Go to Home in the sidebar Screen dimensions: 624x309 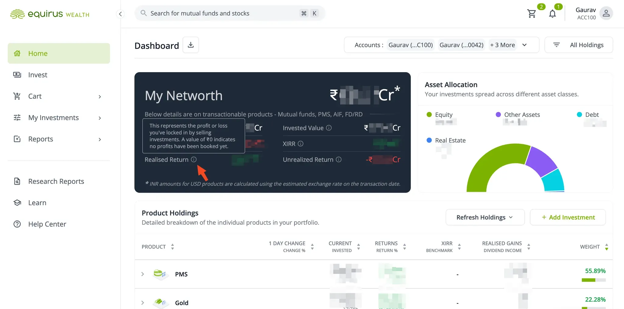tap(59, 53)
